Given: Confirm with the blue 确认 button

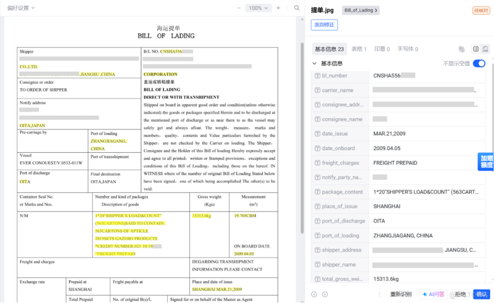Looking at the screenshot, I should click(x=482, y=294).
